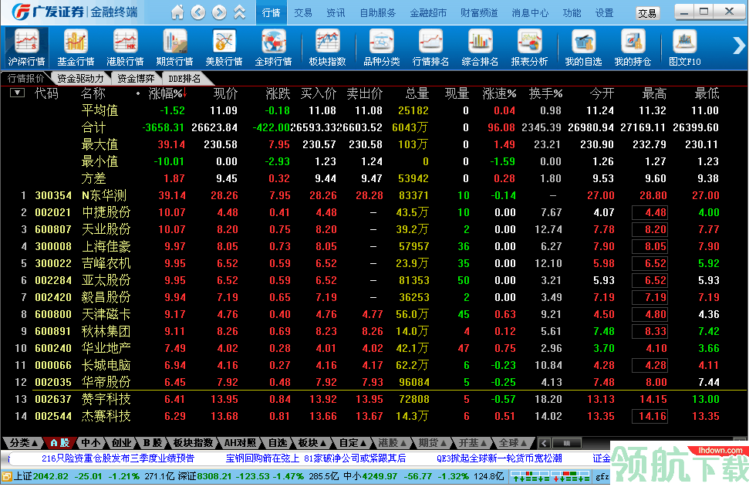Switch to DDE排名 tab
The width and height of the screenshot is (749, 487).
click(x=184, y=79)
